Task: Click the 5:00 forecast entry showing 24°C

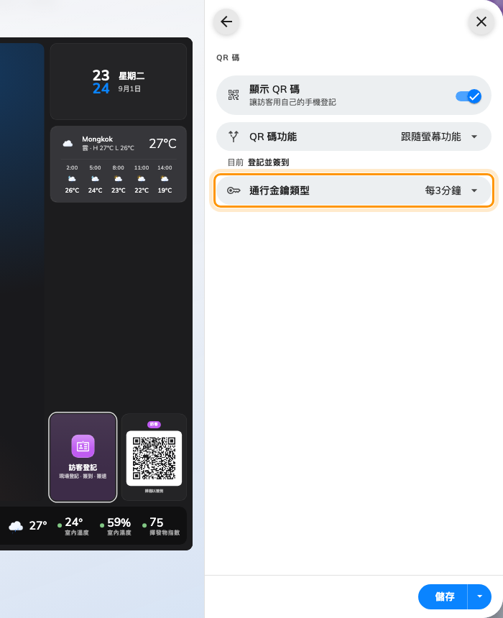Action: [x=95, y=179]
